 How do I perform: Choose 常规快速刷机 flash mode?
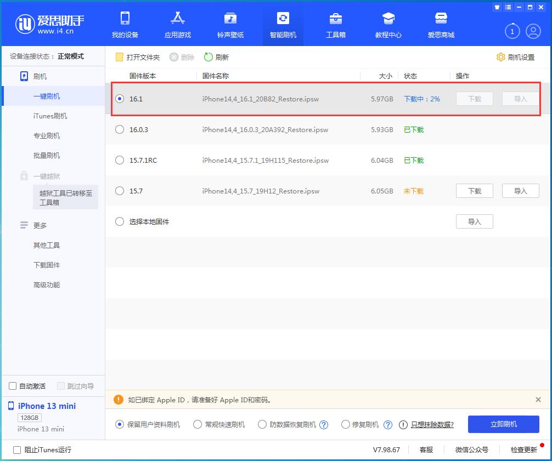[x=196, y=424]
